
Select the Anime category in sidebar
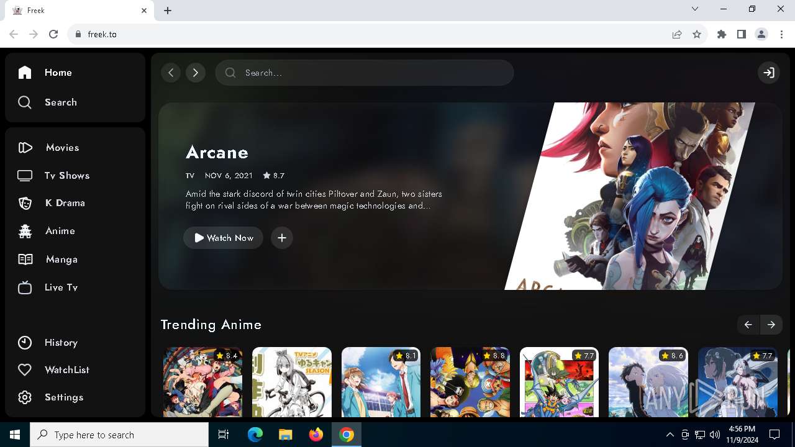47,231
